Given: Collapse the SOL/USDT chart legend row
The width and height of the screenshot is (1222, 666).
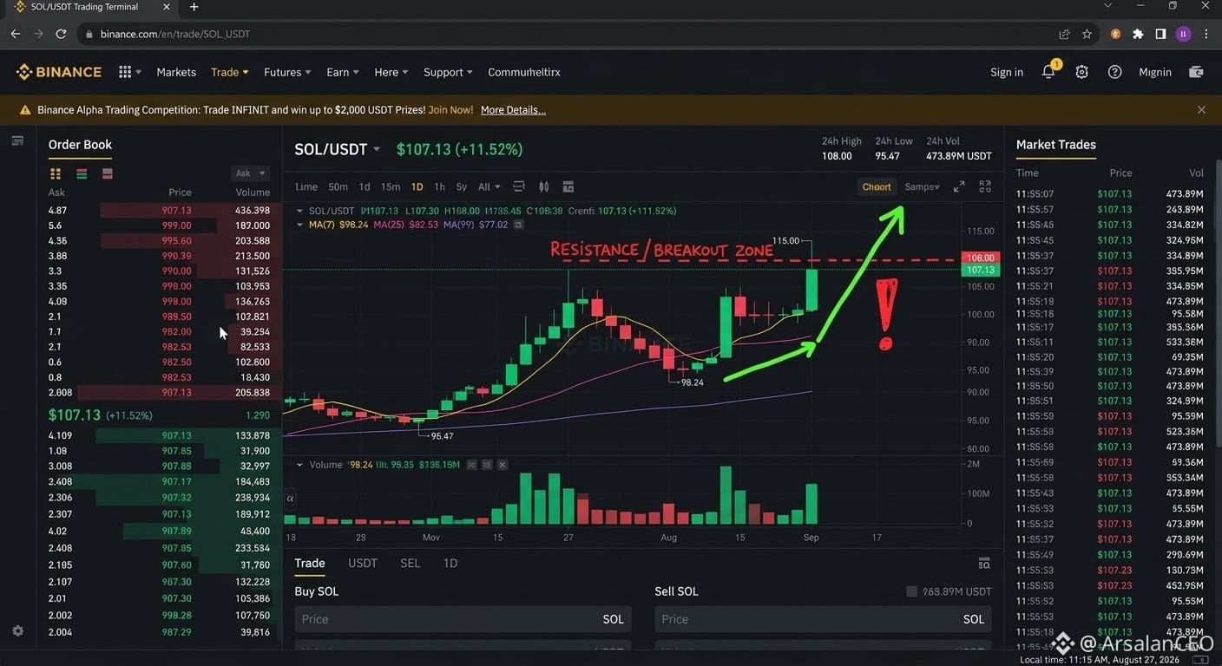Looking at the screenshot, I should click(299, 211).
